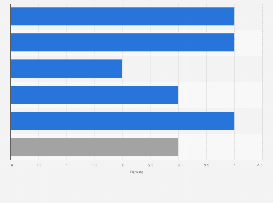Click the 2 axis tick label
Image resolution: width=273 pixels, height=203 pixels.
tap(122, 165)
